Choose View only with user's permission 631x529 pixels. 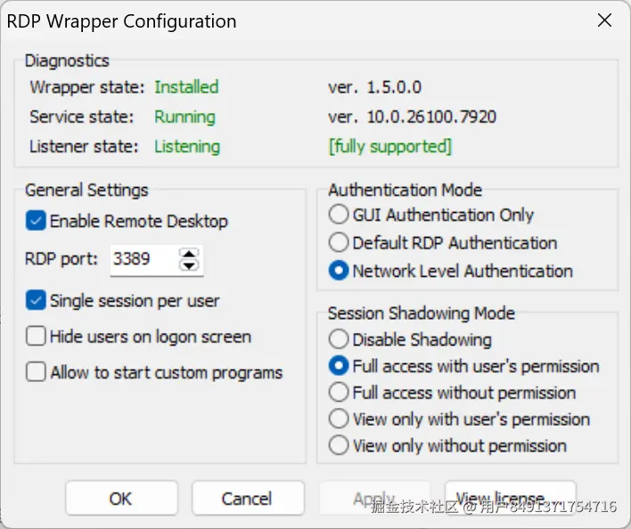click(339, 419)
